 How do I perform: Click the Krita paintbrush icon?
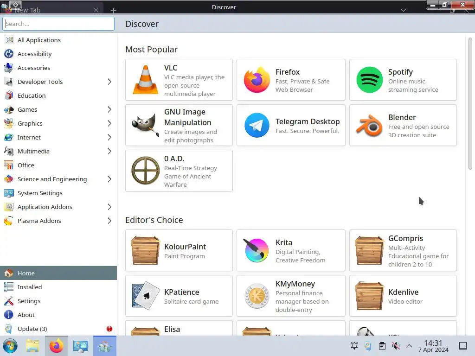[x=256, y=250]
